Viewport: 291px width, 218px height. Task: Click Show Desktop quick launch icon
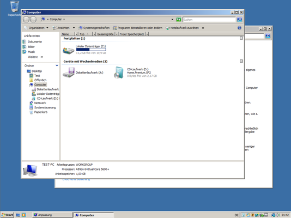18,215
